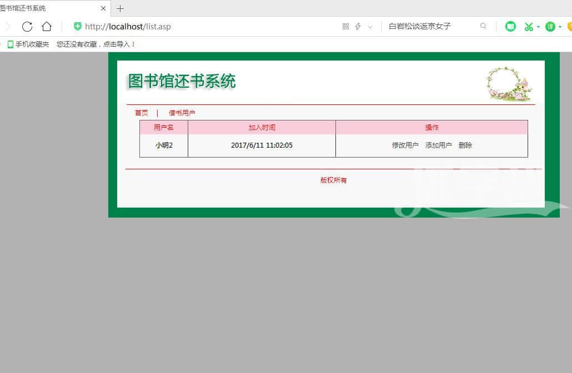Click the green square extension icon
This screenshot has height=373, width=572.
510,27
